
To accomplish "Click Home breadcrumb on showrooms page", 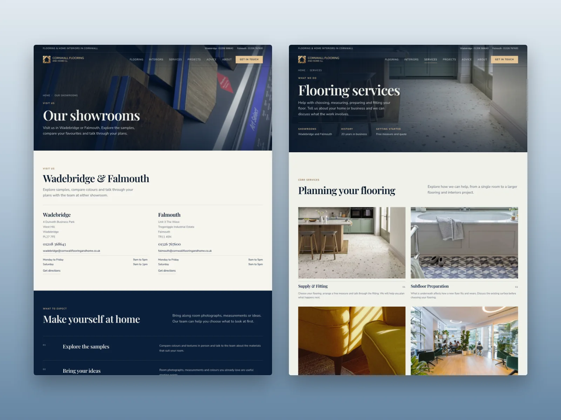I will (46, 95).
